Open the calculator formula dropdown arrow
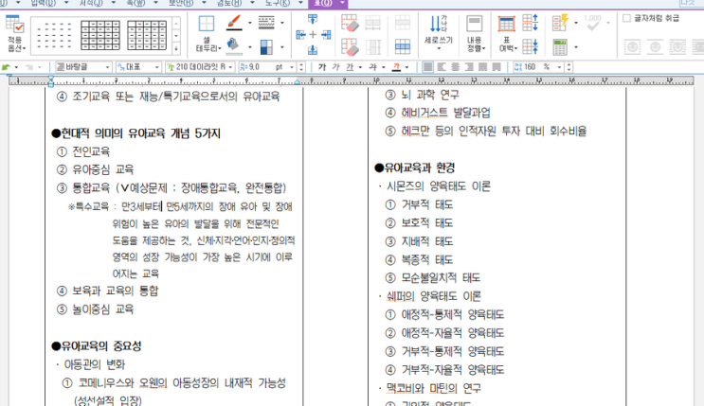The height and width of the screenshot is (406, 704). 576,46
